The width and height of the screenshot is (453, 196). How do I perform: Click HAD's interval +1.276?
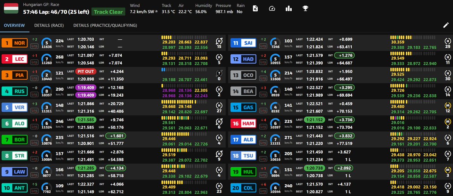344,55
